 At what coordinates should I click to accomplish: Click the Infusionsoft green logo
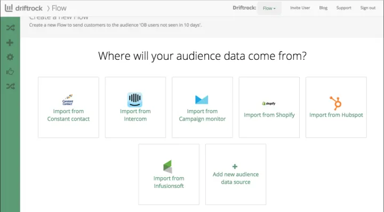168,167
